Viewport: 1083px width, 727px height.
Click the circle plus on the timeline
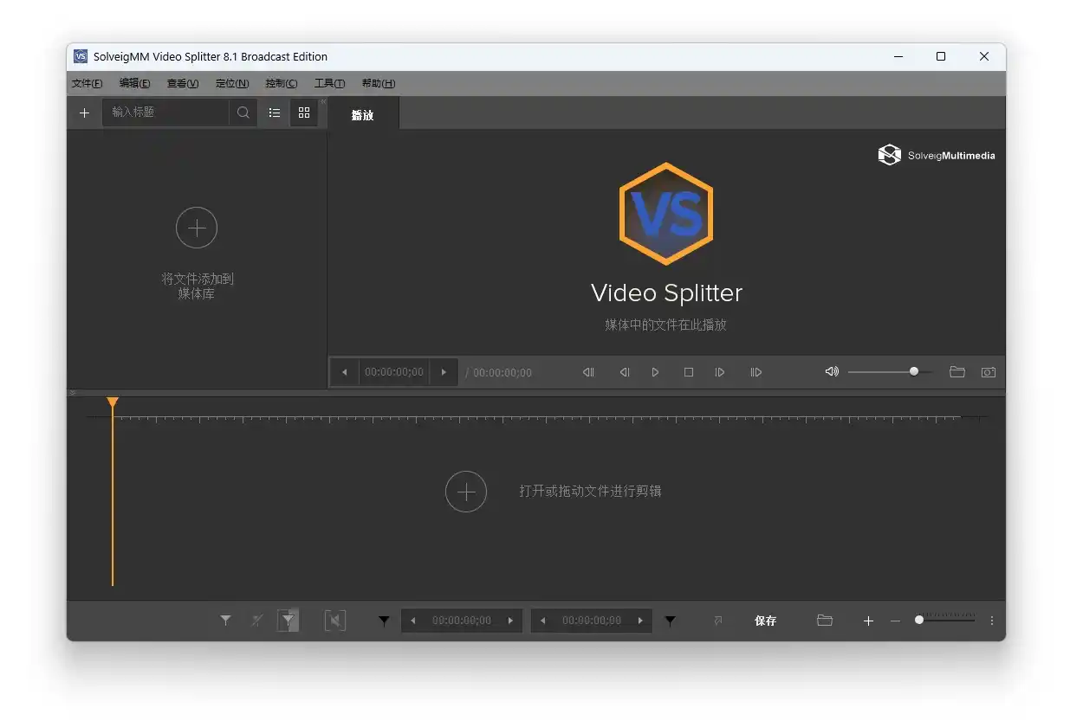pyautogui.click(x=466, y=492)
